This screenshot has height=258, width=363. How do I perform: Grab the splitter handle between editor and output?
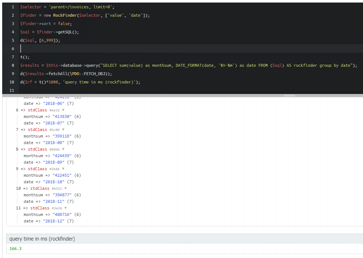289,96
